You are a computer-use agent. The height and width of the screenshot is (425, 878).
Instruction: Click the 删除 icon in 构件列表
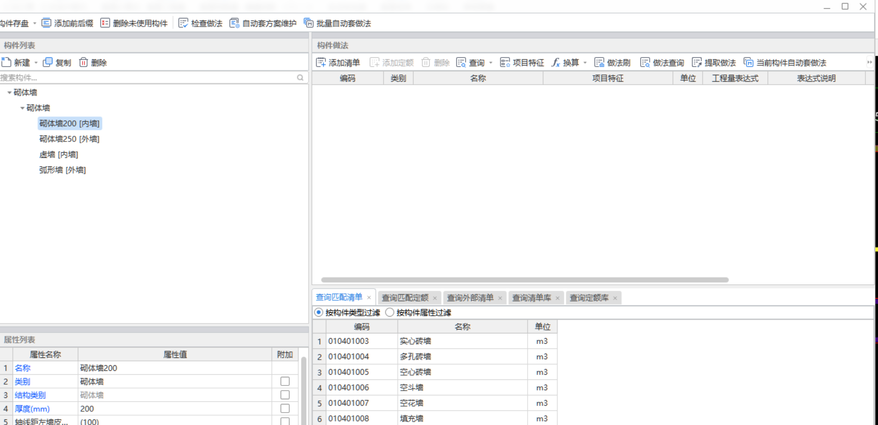click(x=84, y=62)
